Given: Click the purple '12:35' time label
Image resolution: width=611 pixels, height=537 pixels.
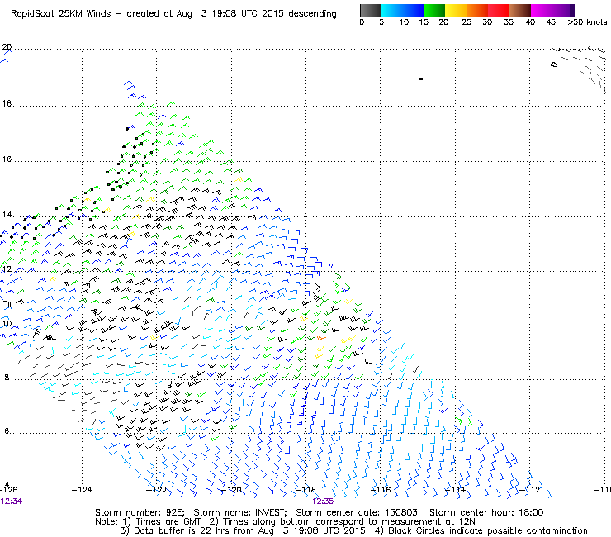Looking at the screenshot, I should click(323, 501).
